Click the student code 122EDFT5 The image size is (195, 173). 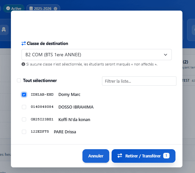(x=40, y=132)
